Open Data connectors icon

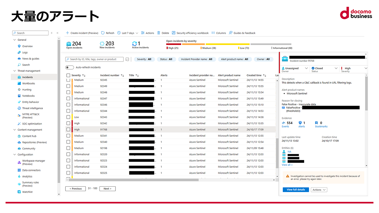click(x=19, y=170)
